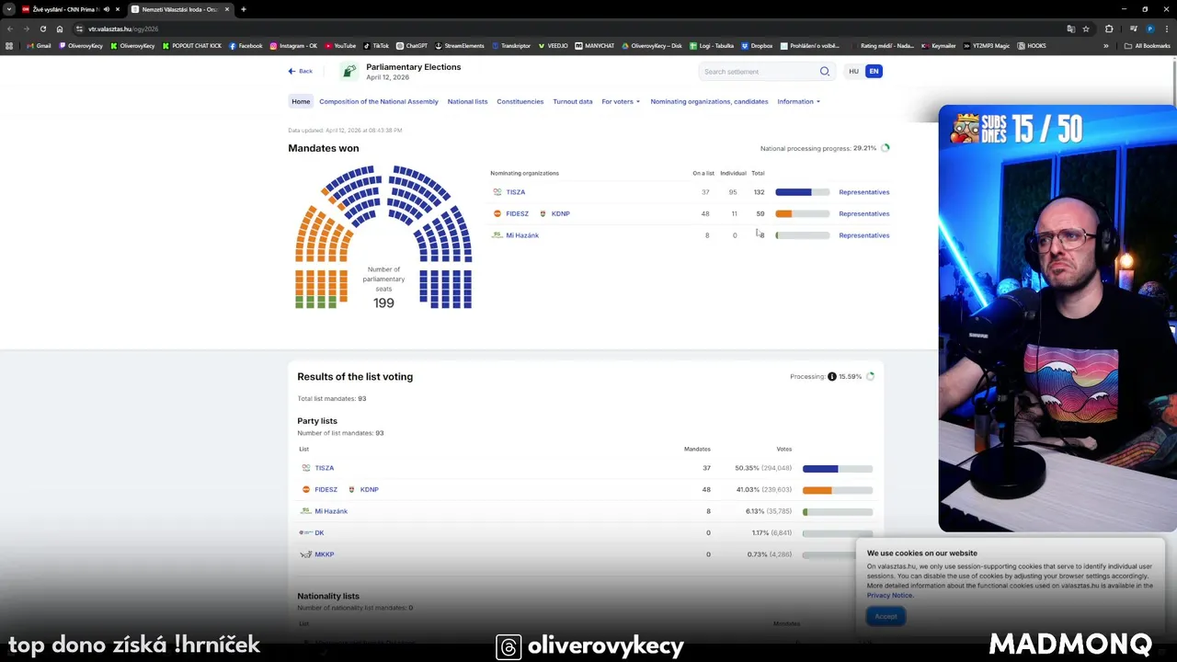Expand the Information dropdown menu
Screen dimensions: 1177x662
pos(798,101)
